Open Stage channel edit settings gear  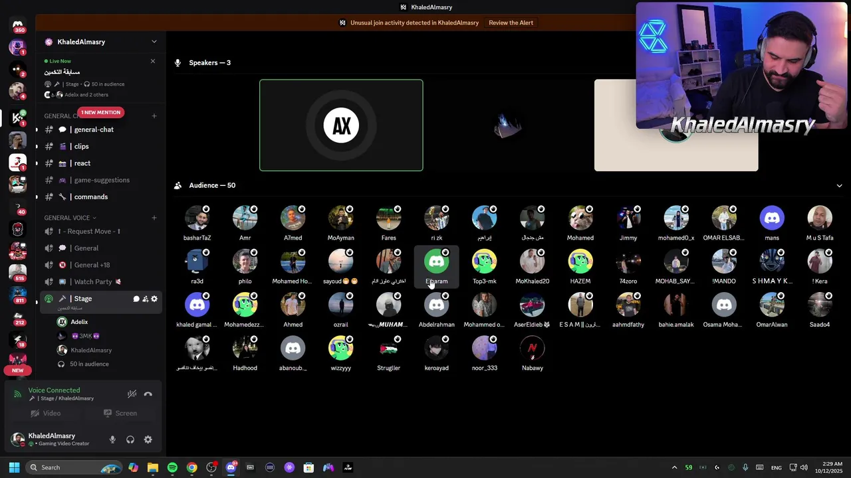click(154, 299)
